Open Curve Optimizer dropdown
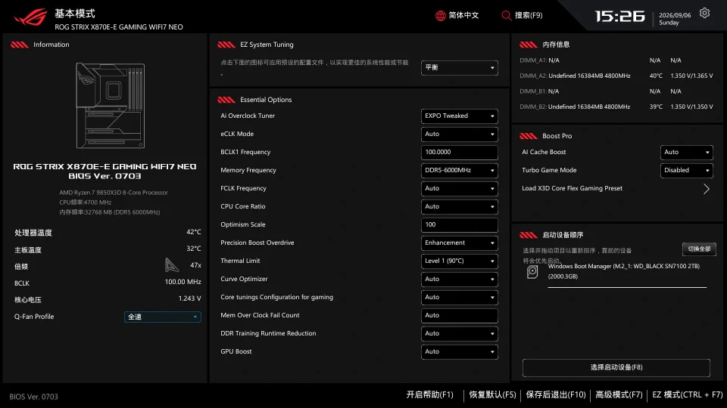Screen dimensions: 727x408 click(x=460, y=279)
